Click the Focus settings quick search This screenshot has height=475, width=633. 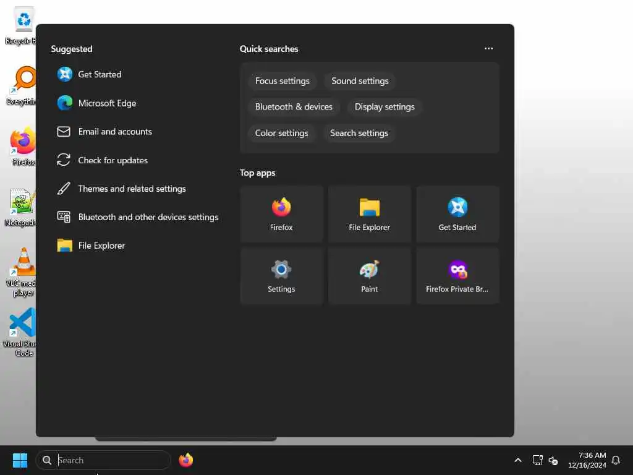[282, 81]
